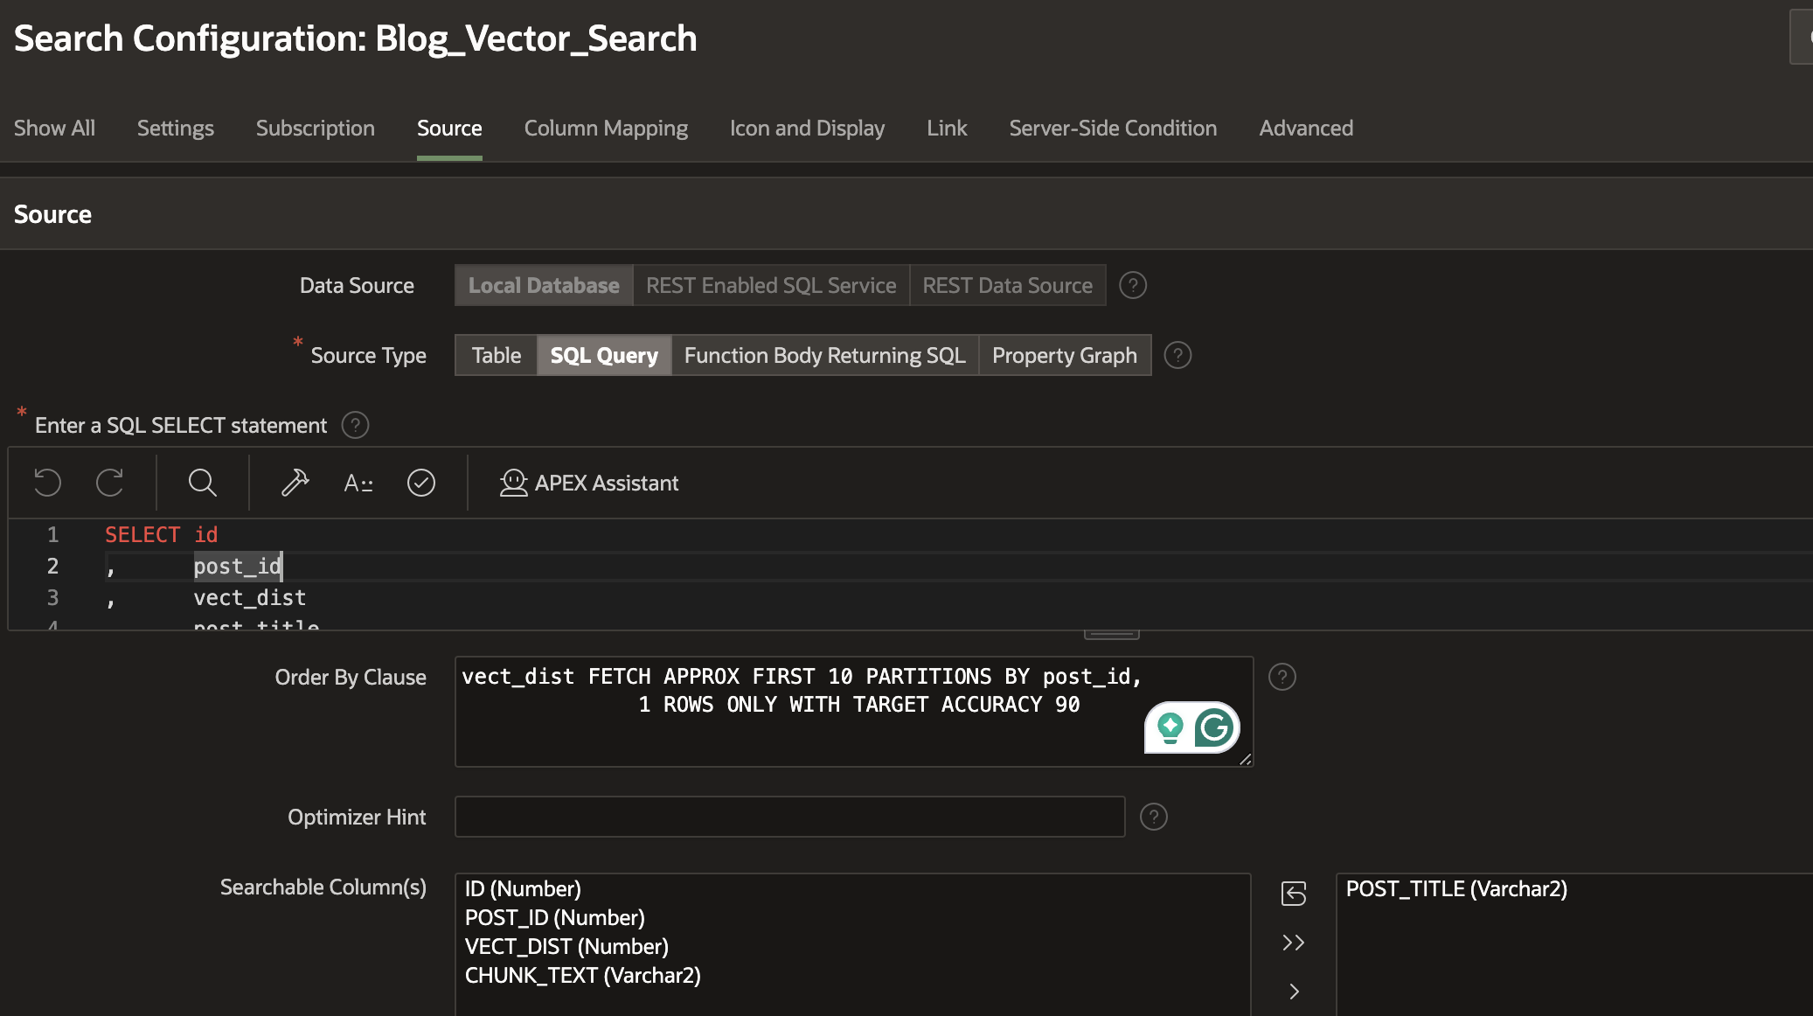
Task: Select the Function Body Returning SQL type
Action: coord(825,355)
